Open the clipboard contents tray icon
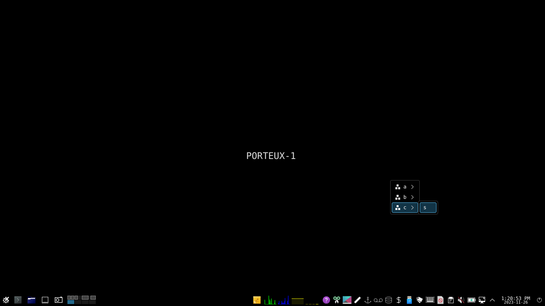The image size is (545, 306). [451, 300]
